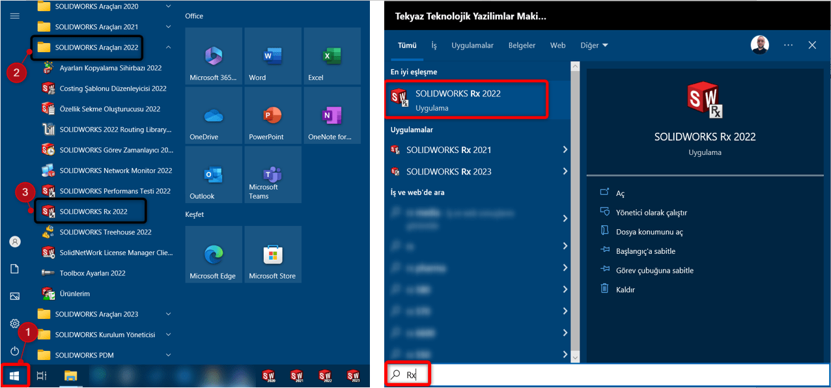Expand the SOLIDWORKS Araçları 2020 folder

(x=169, y=7)
